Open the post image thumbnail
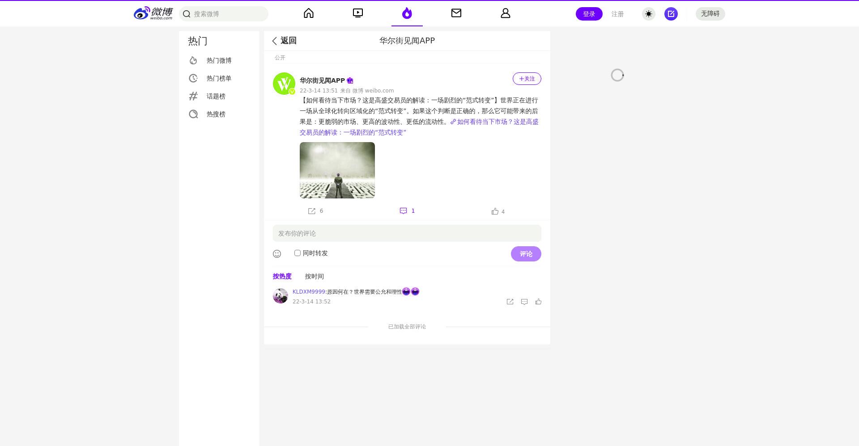This screenshot has height=446, width=859. (x=337, y=170)
